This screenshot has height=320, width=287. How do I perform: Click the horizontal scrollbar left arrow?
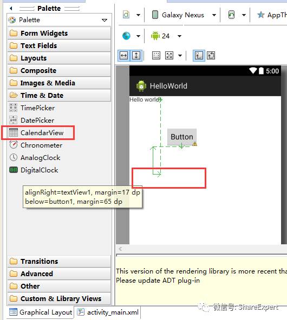pos(120,249)
